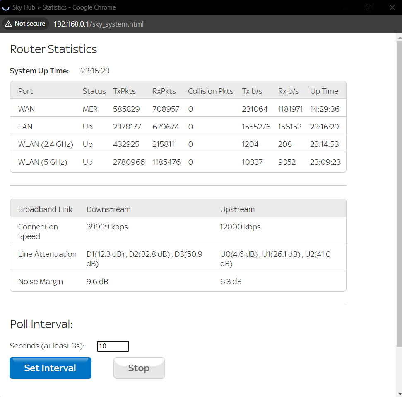Click the LAN port row label
This screenshot has height=397, width=402.
click(x=25, y=127)
